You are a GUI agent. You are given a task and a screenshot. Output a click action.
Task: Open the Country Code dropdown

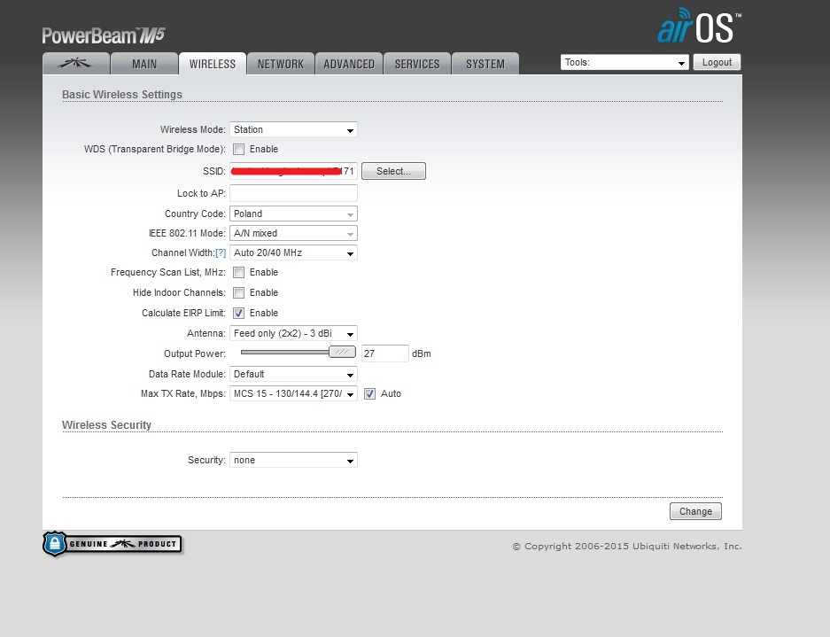tap(293, 214)
